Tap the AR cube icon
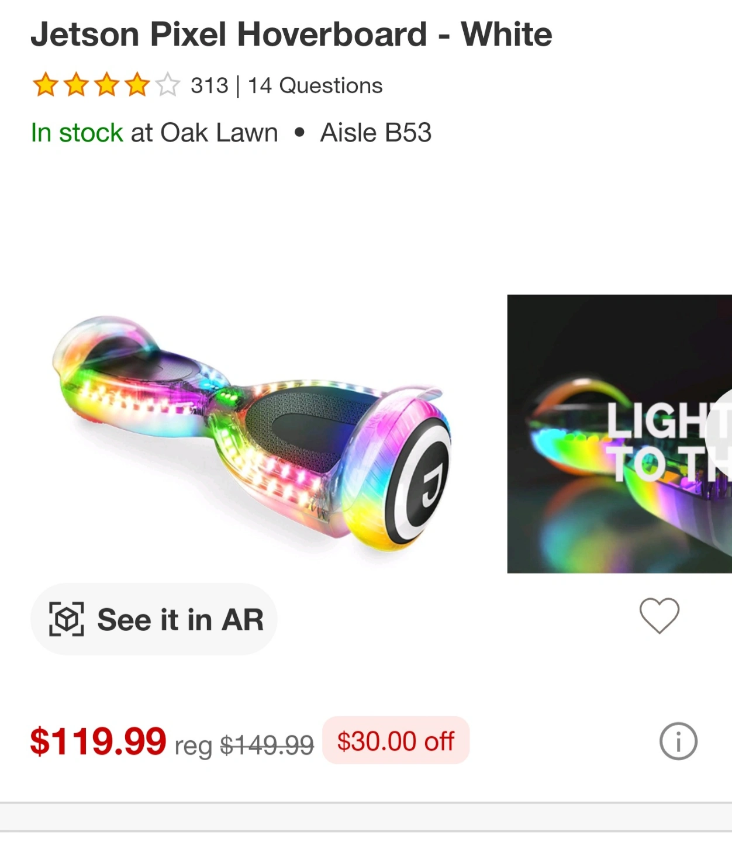The height and width of the screenshot is (842, 732). click(x=67, y=619)
